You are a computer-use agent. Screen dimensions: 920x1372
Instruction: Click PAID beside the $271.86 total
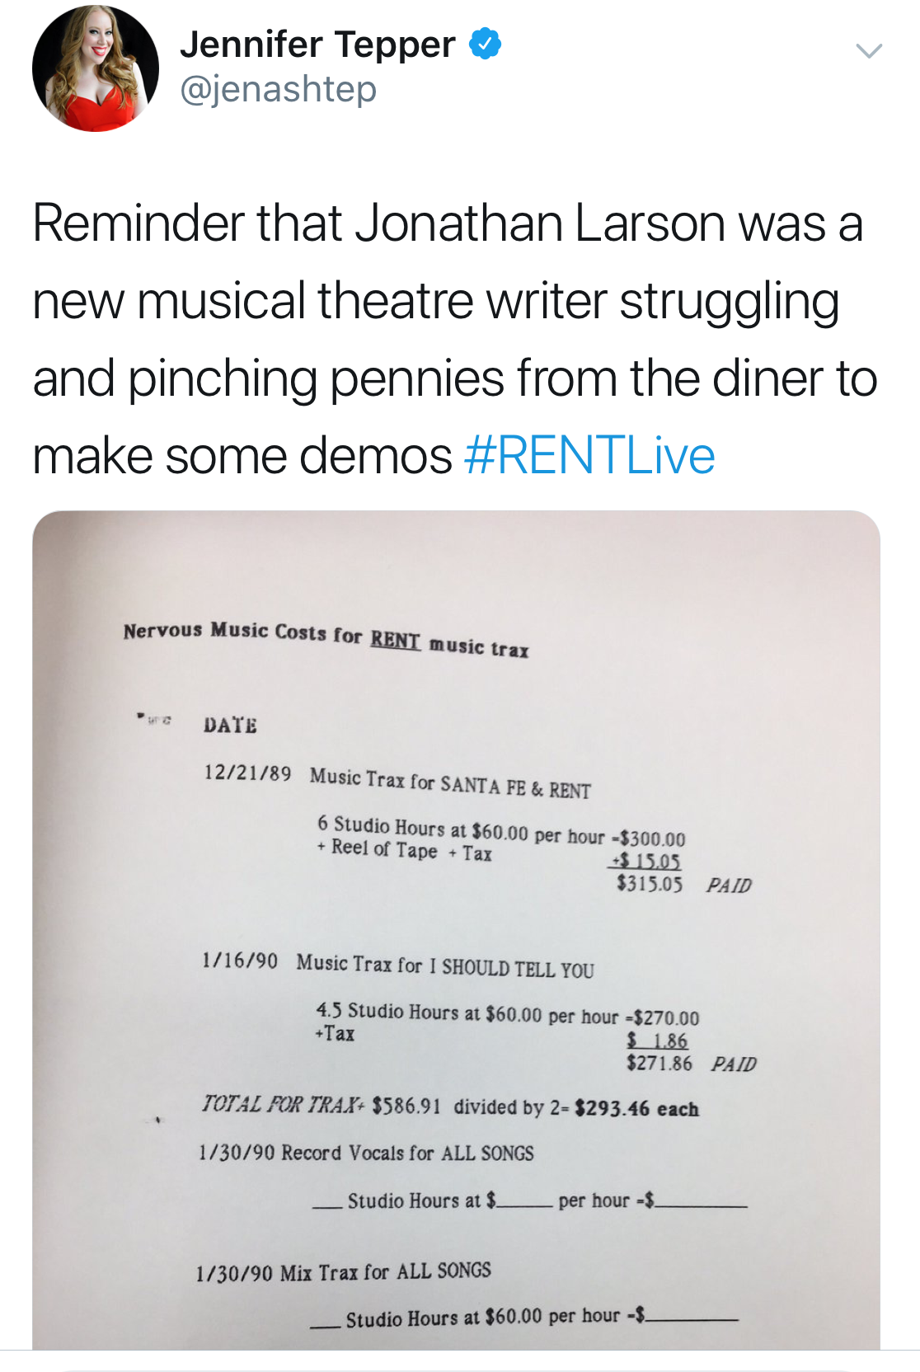[x=734, y=1064]
